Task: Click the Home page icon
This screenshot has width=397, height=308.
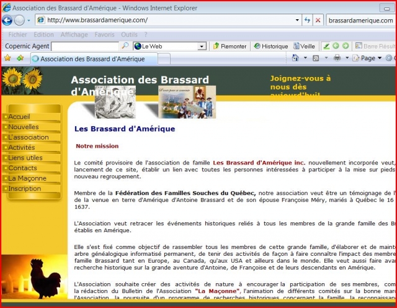Action: [x=295, y=58]
